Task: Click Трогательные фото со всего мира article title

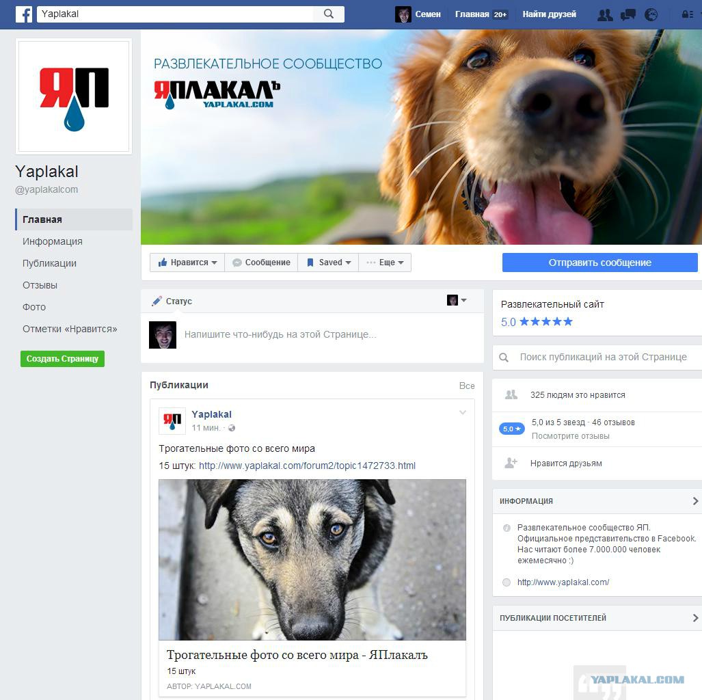Action: [297, 655]
